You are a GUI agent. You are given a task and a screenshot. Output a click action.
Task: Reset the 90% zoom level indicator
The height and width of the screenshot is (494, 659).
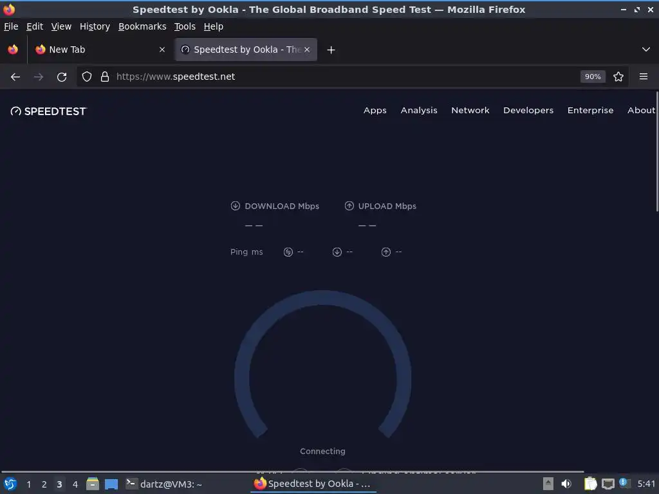tap(593, 77)
